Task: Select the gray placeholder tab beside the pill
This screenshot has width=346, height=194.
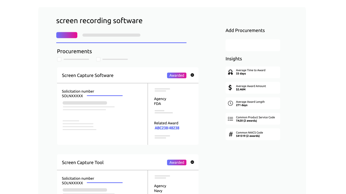Action: pos(111,35)
